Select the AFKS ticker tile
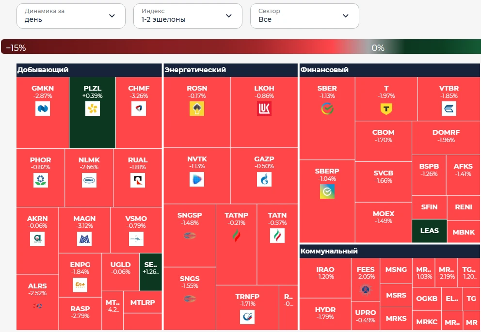This screenshot has height=332, width=481. tap(463, 175)
